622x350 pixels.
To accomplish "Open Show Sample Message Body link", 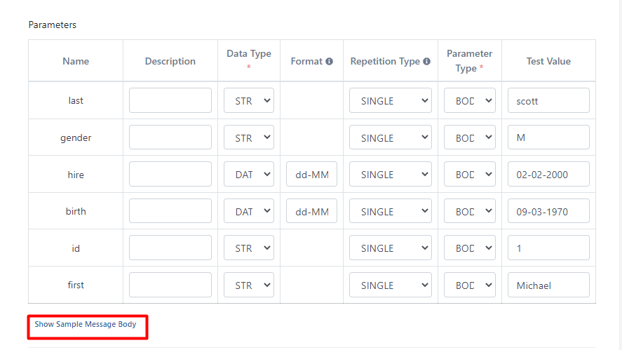I will (x=86, y=325).
